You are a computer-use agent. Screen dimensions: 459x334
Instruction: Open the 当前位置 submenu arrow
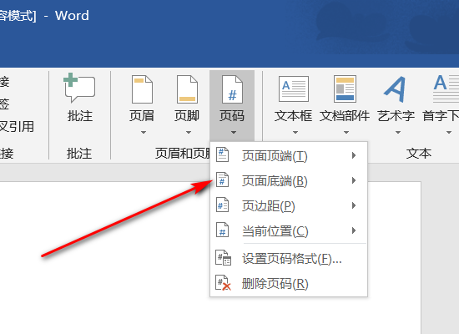(354, 230)
